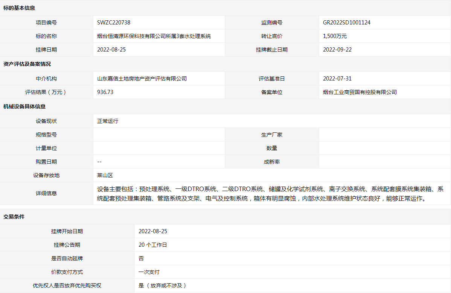
Task: Click the announcement period 20 个工作日
Action: pyautogui.click(x=152, y=245)
